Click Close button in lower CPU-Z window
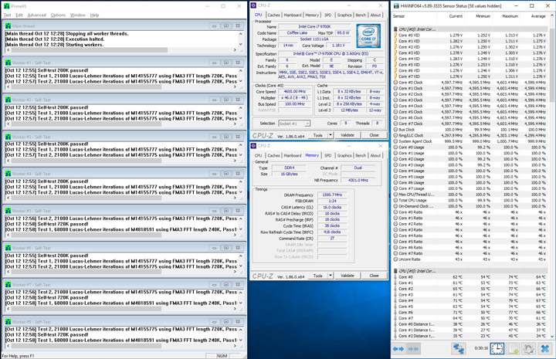The image size is (556, 359). (373, 274)
